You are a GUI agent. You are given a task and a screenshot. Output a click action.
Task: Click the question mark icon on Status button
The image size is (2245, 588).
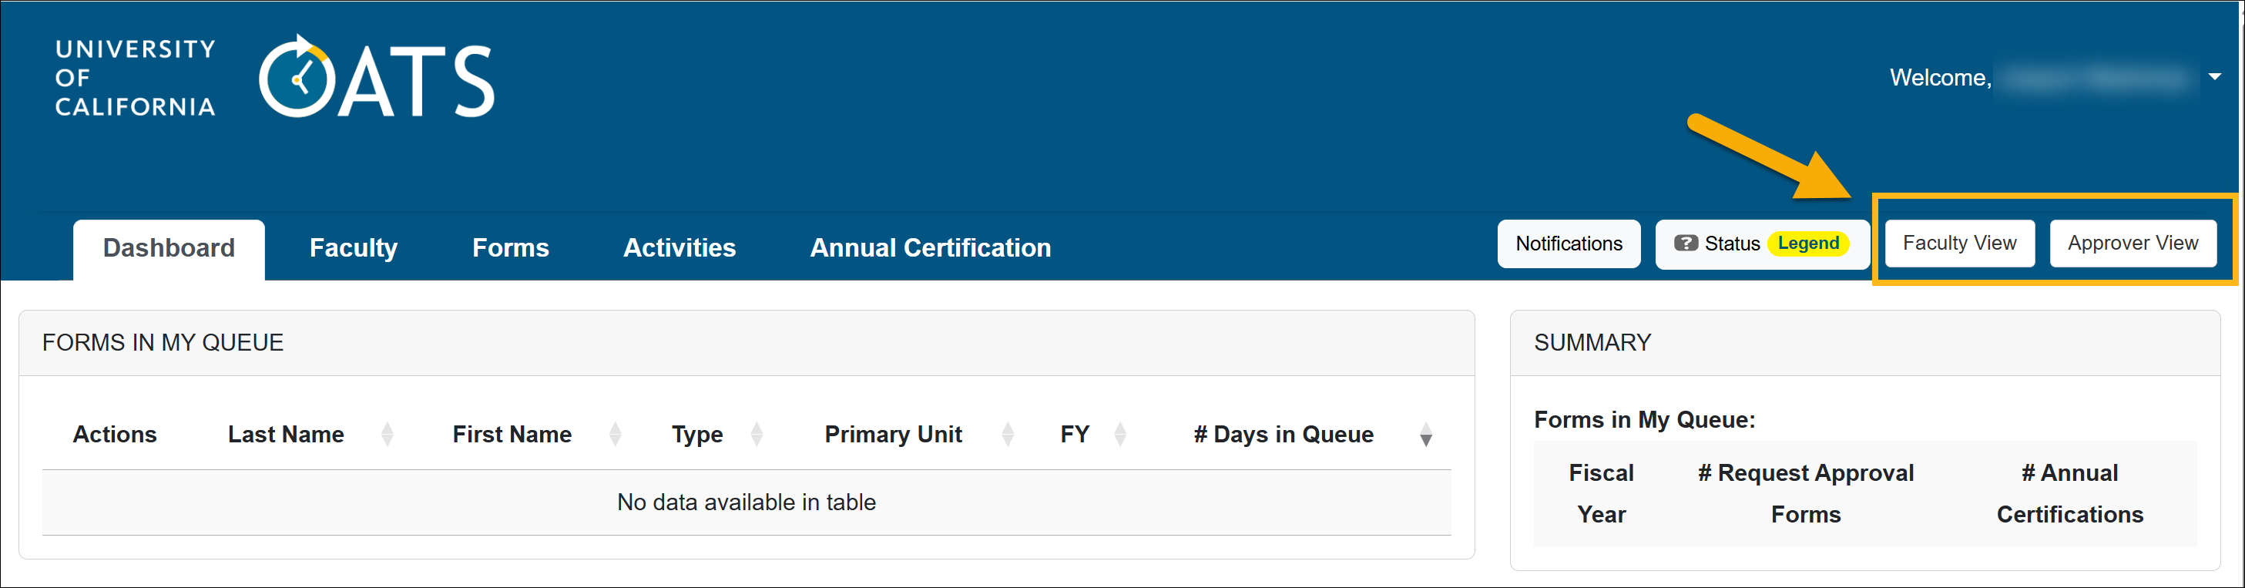click(1686, 244)
